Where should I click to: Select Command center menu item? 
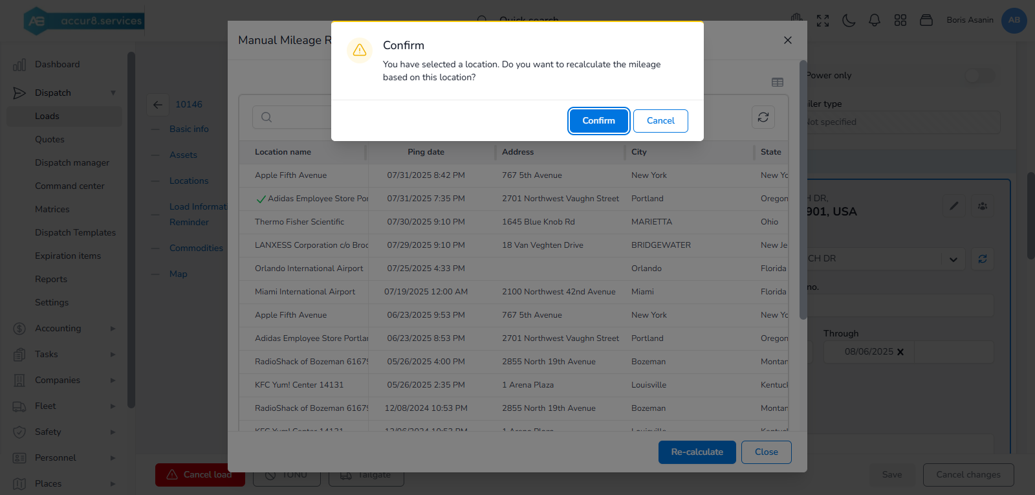[x=70, y=186]
